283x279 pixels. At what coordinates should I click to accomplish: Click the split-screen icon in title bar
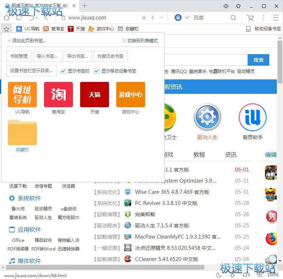coord(226,6)
